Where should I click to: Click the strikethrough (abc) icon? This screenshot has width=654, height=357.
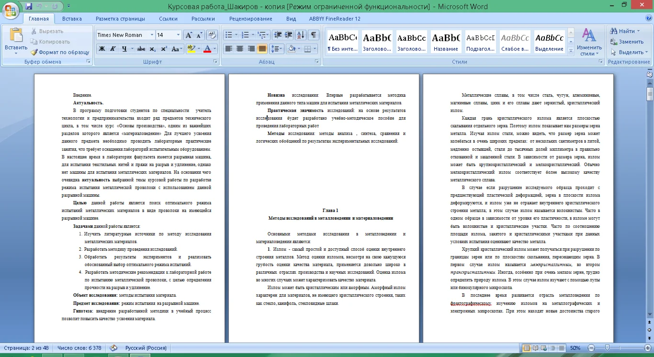click(141, 49)
